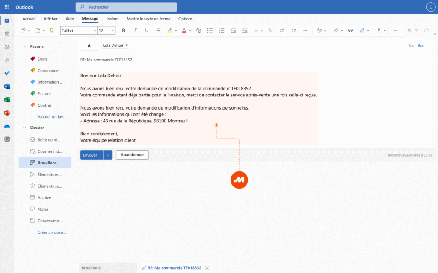The width and height of the screenshot is (438, 273).
Task: Open the font size dropdown
Action: pyautogui.click(x=114, y=30)
